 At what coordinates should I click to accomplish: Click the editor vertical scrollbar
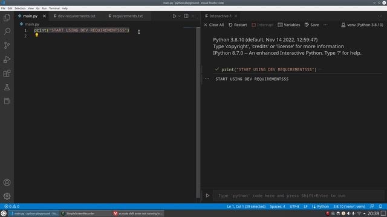pyautogui.click(x=198, y=112)
